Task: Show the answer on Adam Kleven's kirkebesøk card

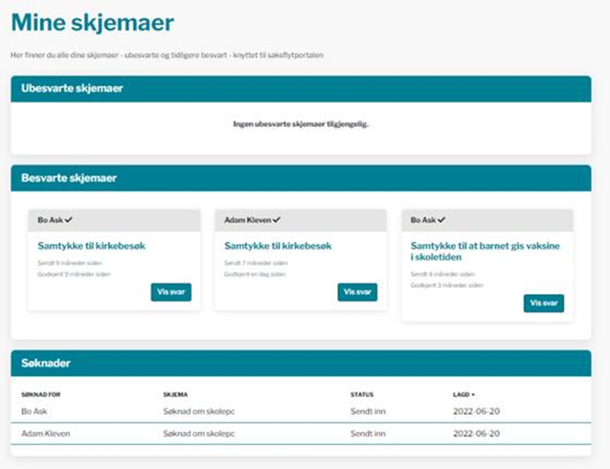Action: click(357, 292)
